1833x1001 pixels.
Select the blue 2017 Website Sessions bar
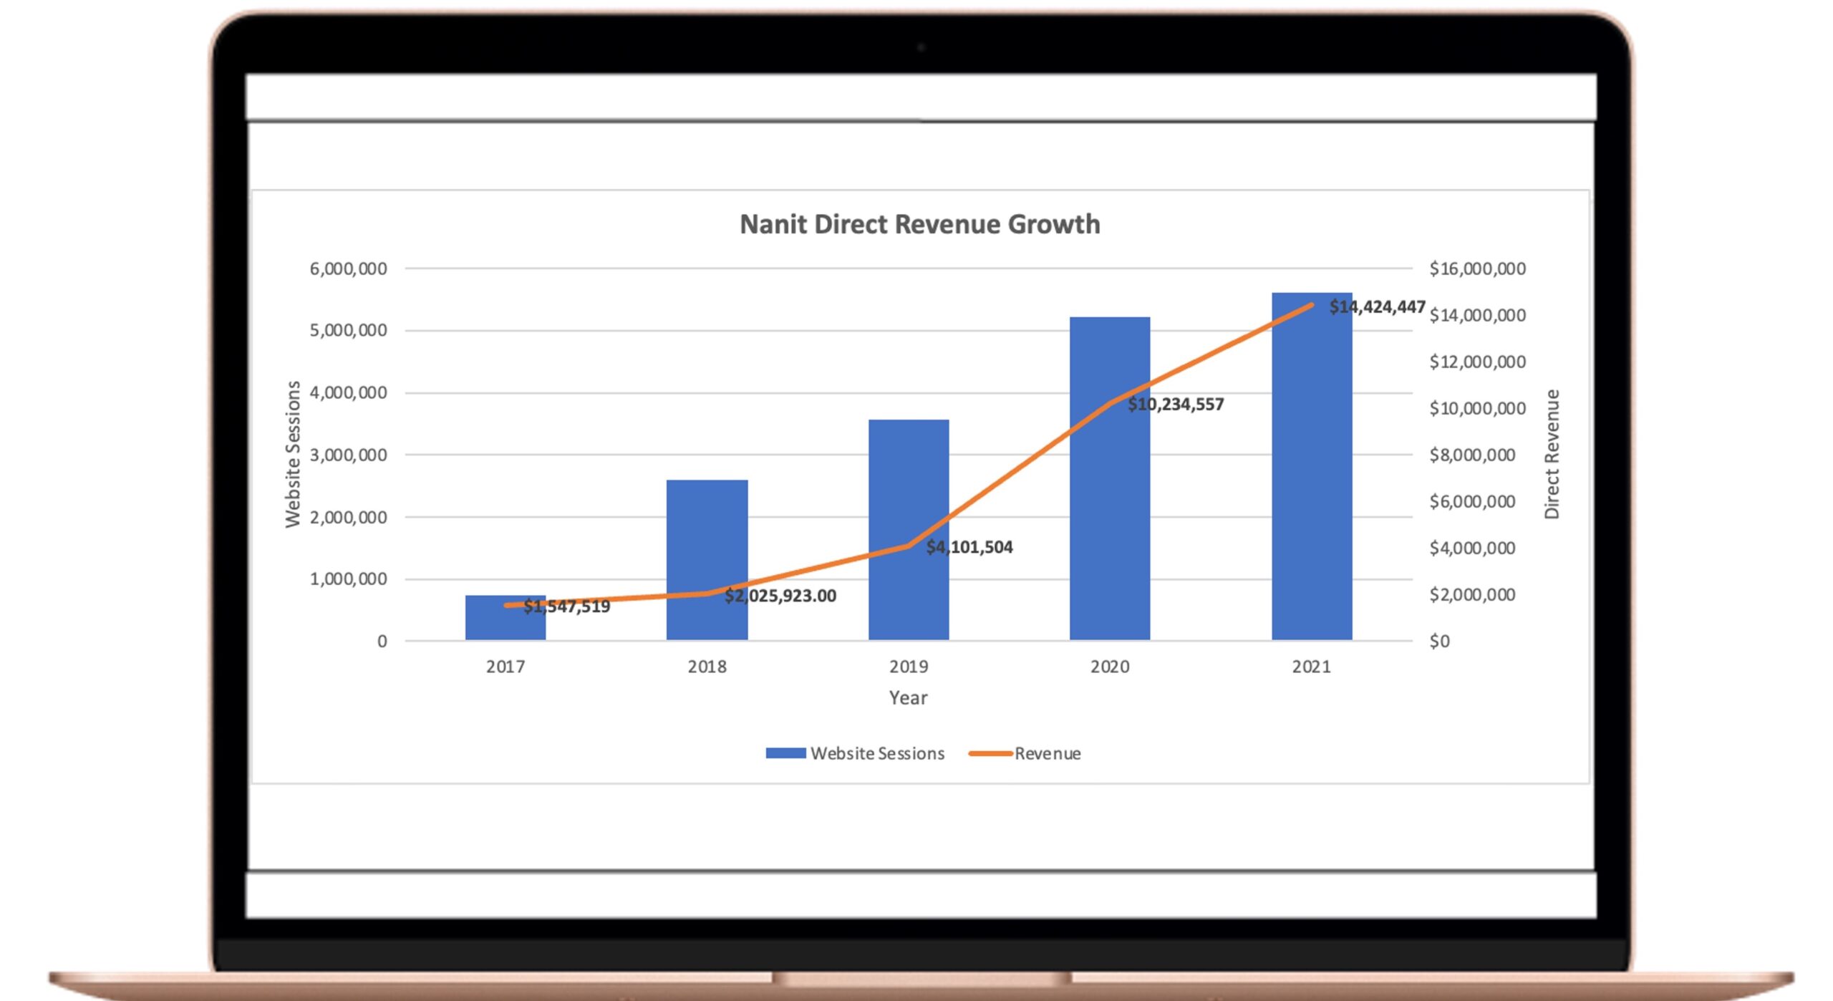coord(506,617)
